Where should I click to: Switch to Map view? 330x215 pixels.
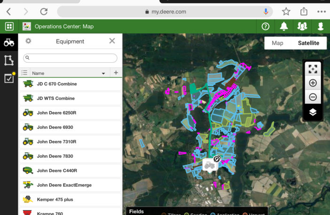click(277, 43)
